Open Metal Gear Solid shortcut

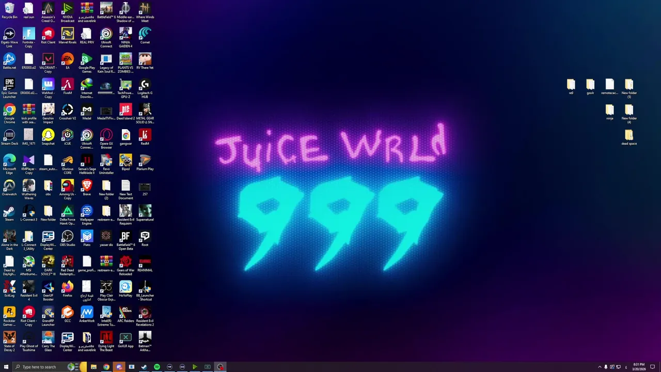pyautogui.click(x=145, y=114)
